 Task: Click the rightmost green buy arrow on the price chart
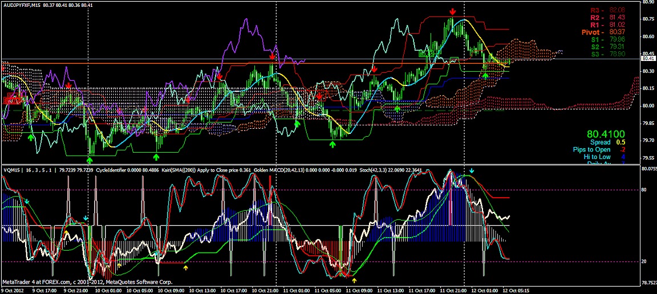tap(485, 75)
